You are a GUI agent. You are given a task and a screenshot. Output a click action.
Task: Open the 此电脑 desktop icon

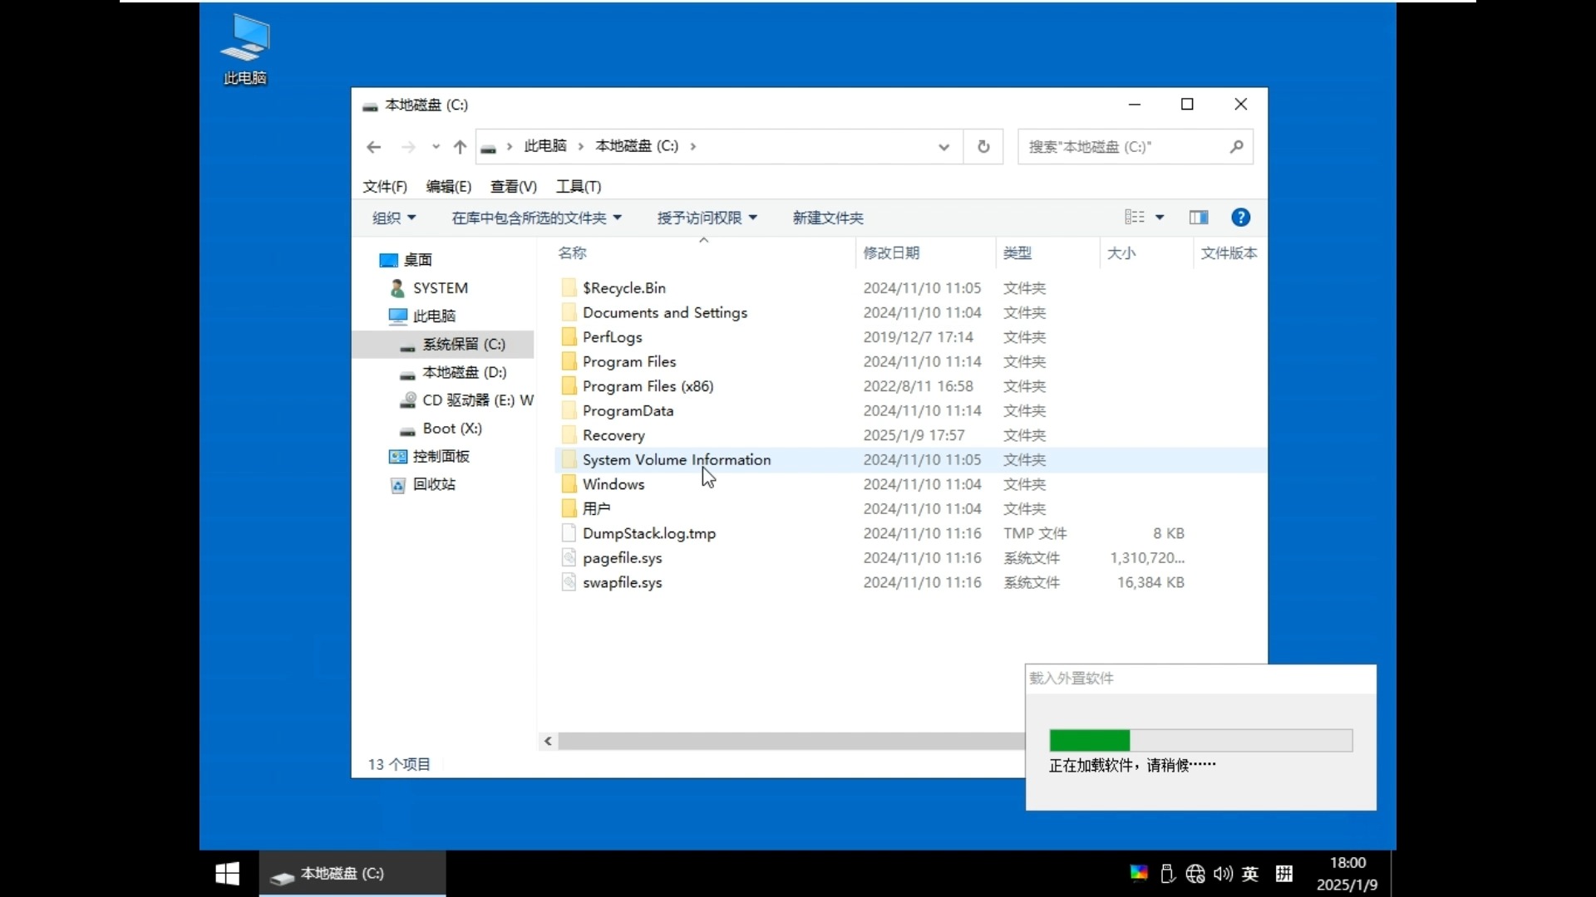(245, 50)
